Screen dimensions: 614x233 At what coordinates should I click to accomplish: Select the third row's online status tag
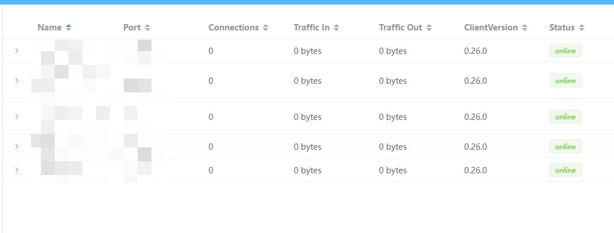tap(565, 117)
